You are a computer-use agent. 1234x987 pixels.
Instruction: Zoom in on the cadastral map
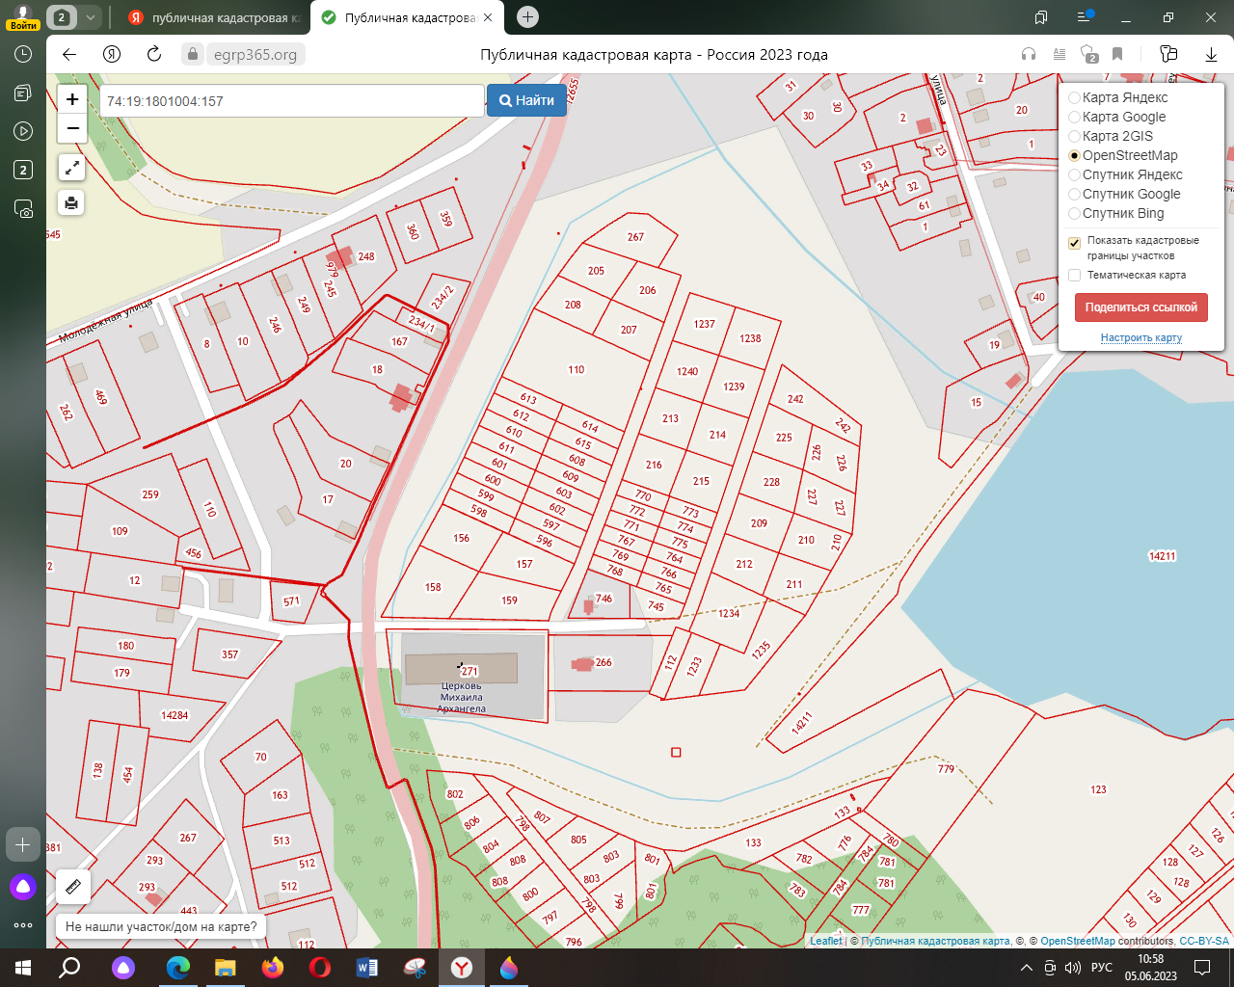[72, 99]
